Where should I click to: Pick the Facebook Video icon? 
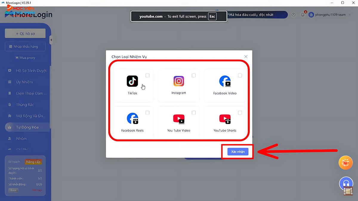[x=225, y=81]
